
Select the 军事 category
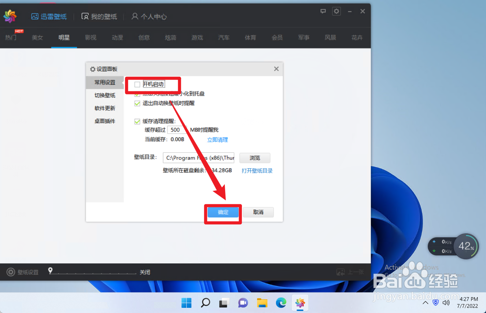click(304, 38)
